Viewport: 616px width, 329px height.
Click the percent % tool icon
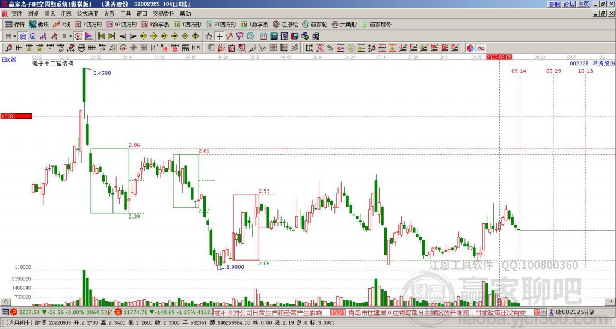click(x=330, y=48)
